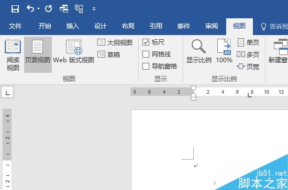The height and width of the screenshot is (190, 288).
Task: Switch to 阅读视图 Read Mode
Action: [13, 55]
